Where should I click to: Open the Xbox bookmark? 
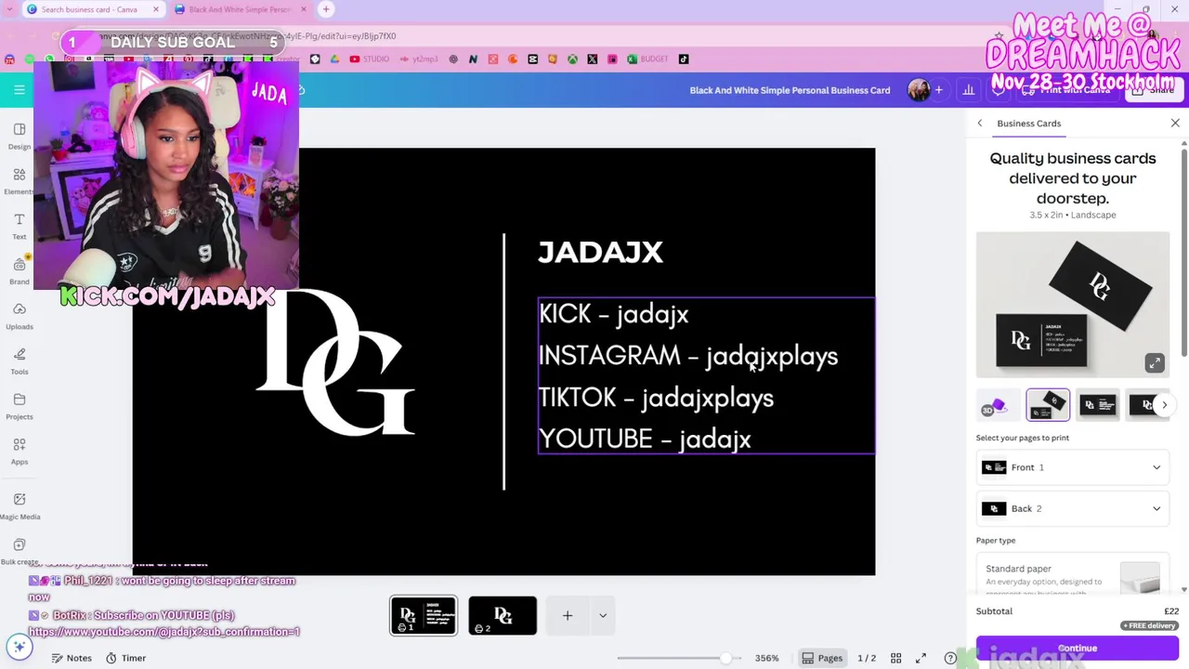pos(572,59)
